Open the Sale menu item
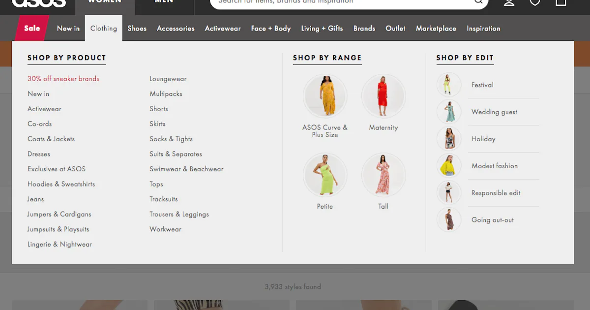Image resolution: width=590 pixels, height=310 pixels. coord(30,28)
